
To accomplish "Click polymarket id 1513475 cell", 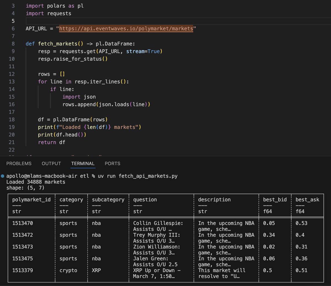I will pyautogui.click(x=23, y=258).
